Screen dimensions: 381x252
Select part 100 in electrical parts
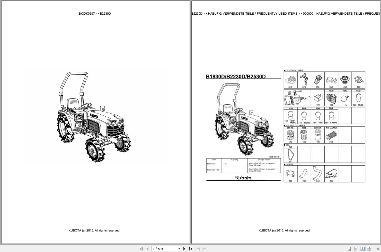click(318, 98)
